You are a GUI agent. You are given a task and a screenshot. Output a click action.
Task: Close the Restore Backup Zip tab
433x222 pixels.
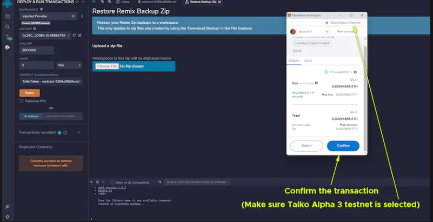pyautogui.click(x=219, y=2)
